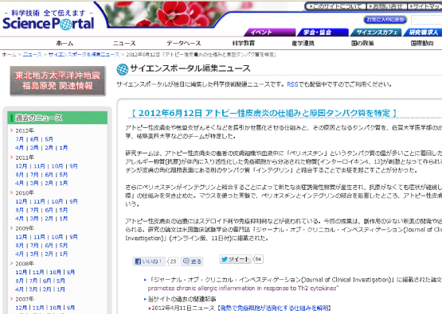Viewport: 442px width, 314px height.
Task: Click the RSS link in description
Action: coord(292,84)
